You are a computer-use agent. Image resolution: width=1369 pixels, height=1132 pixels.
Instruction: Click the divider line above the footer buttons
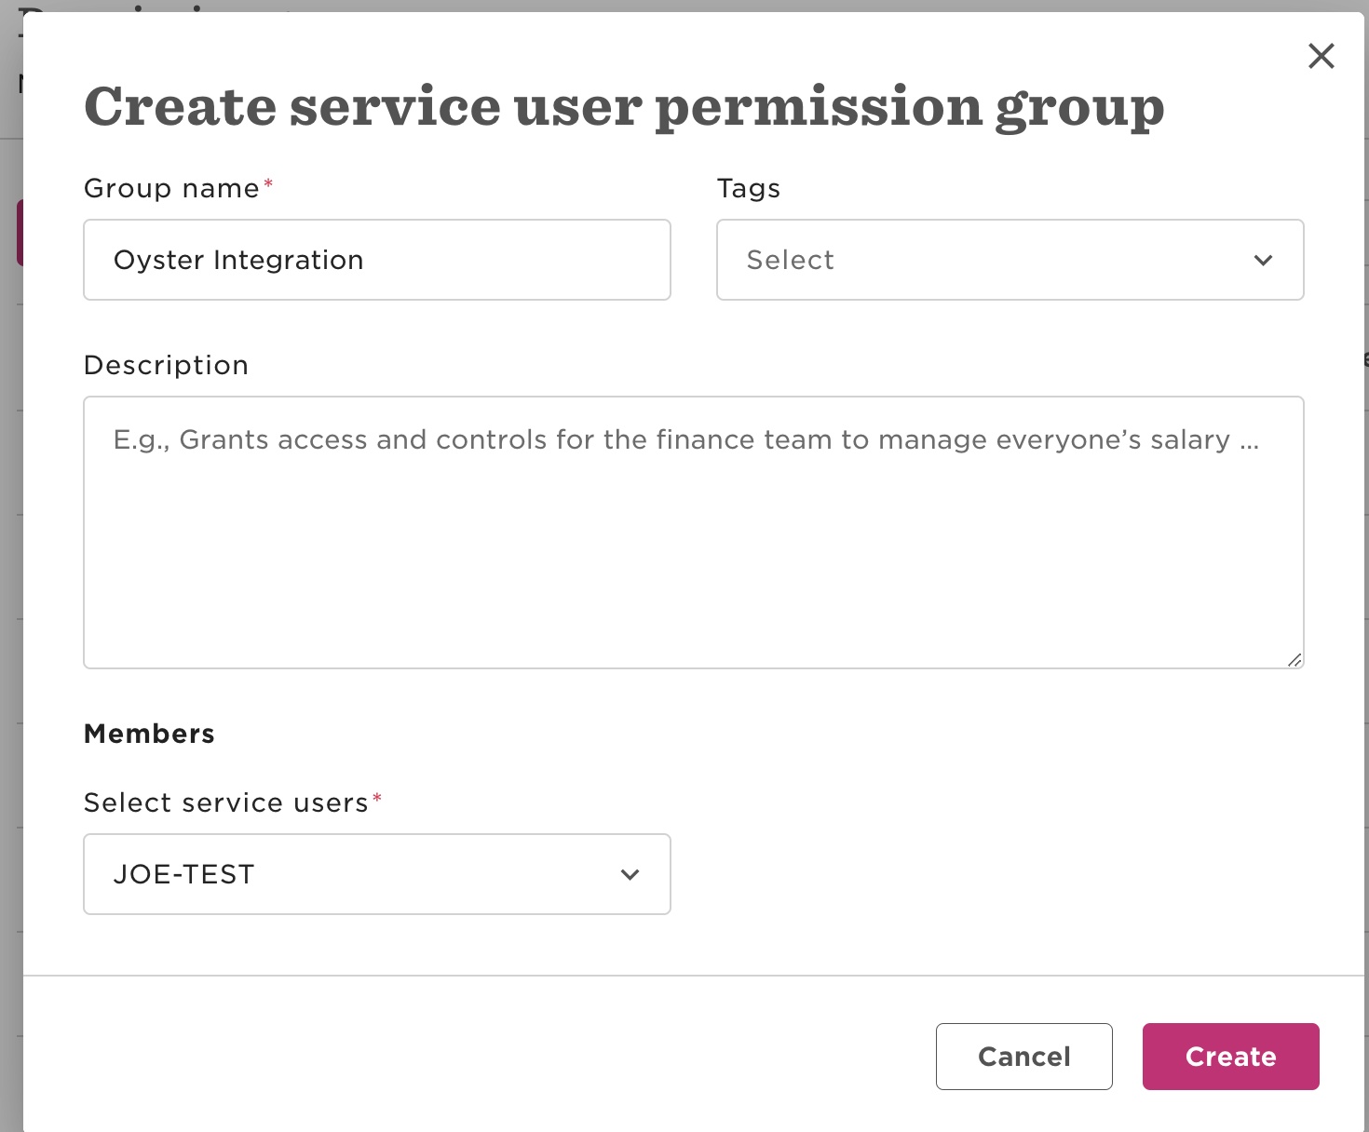click(x=693, y=976)
